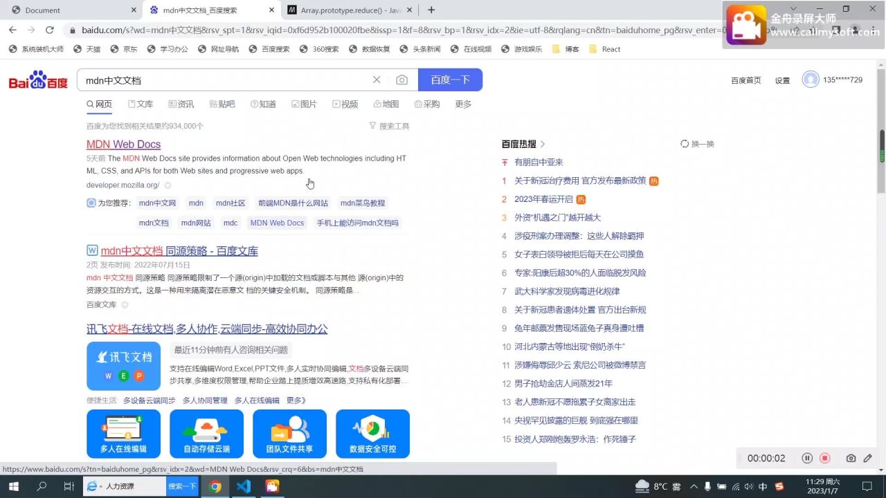886x498 pixels.
Task: Open the recorder pencil annotation tool
Action: [868, 458]
